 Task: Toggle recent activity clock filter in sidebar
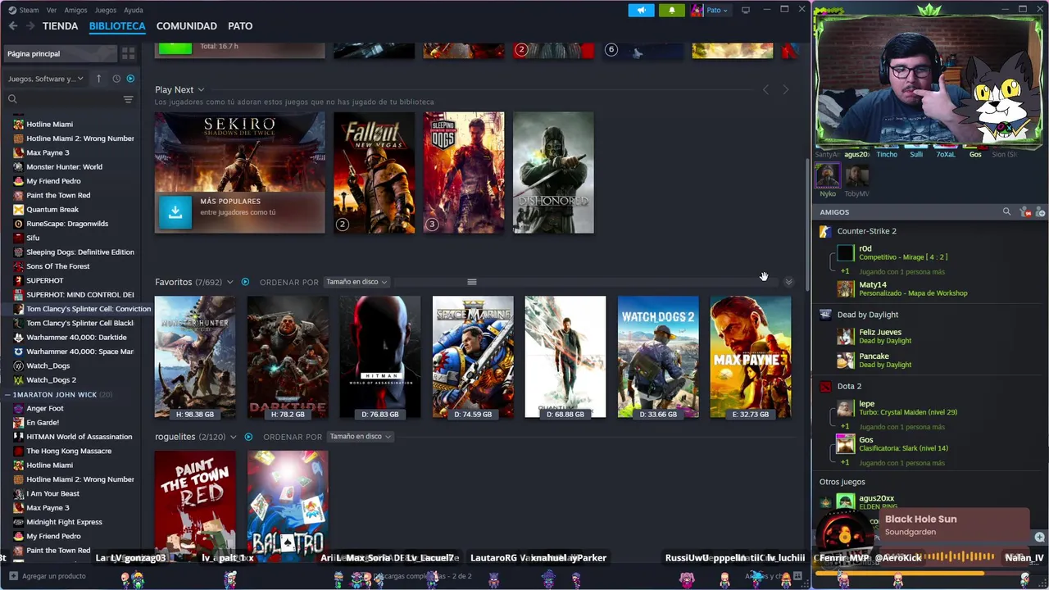coord(116,79)
